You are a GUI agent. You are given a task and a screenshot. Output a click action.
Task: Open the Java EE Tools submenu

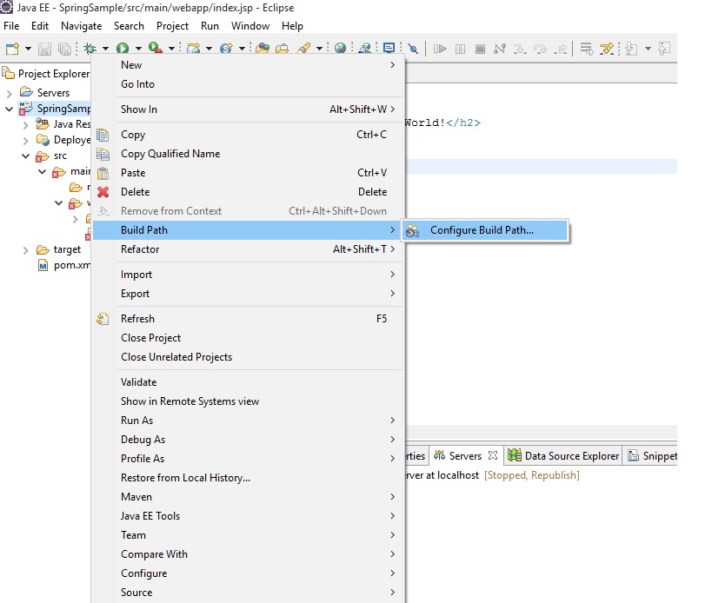(248, 516)
